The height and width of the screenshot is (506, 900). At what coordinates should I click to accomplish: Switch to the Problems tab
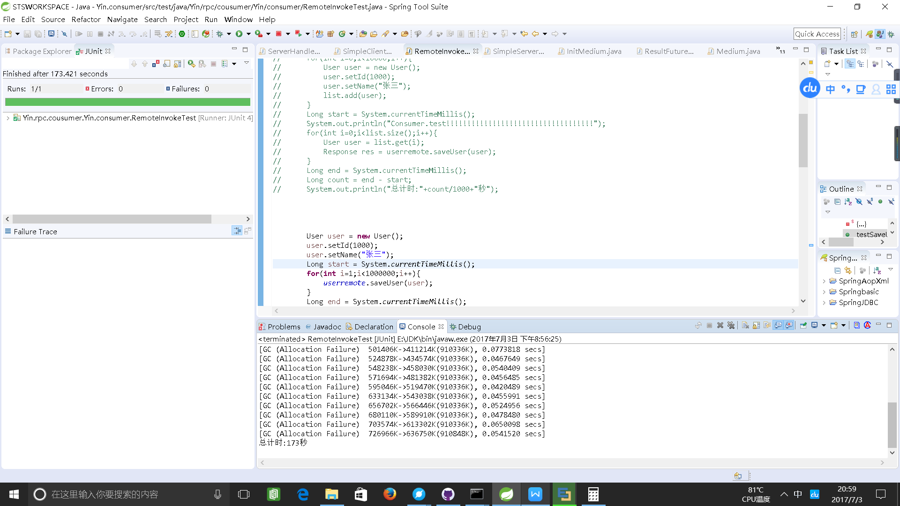[x=280, y=327]
